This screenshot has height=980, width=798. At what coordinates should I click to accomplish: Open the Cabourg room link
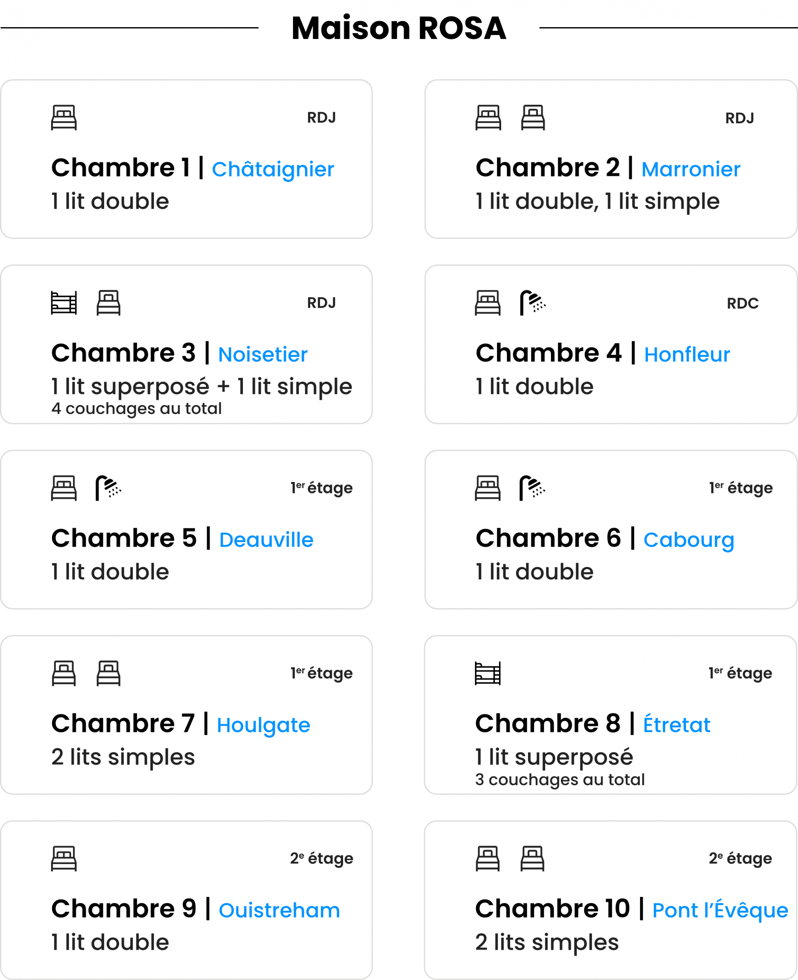click(689, 540)
